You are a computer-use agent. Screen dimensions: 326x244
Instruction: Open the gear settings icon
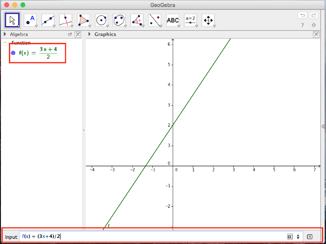[314, 25]
